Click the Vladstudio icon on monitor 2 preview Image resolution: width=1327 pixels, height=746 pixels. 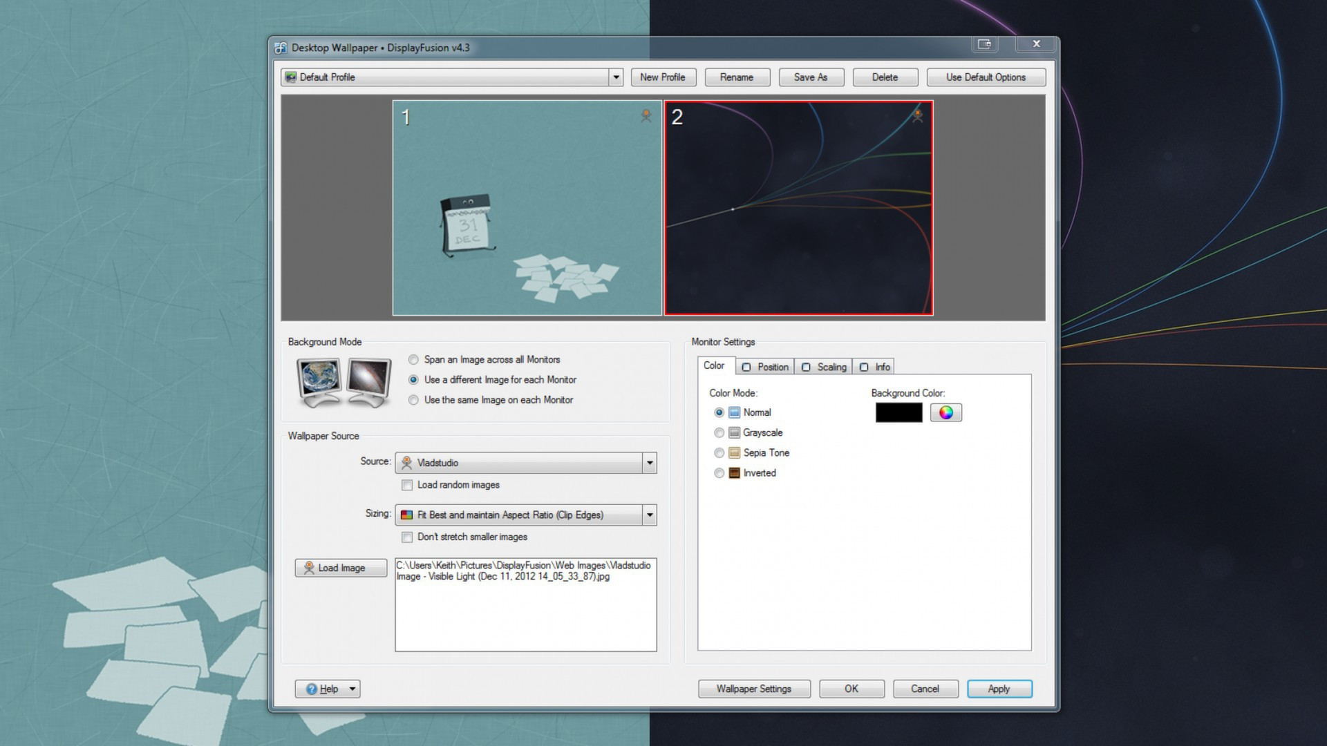(x=917, y=117)
